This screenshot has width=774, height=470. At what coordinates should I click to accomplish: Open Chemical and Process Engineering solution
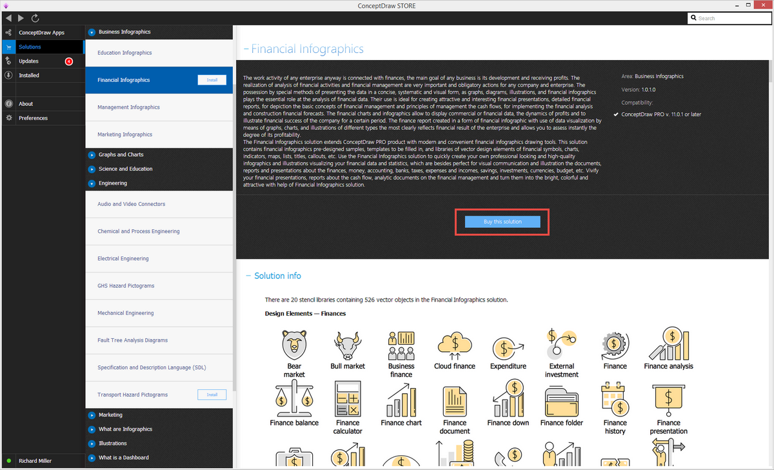pos(159,231)
